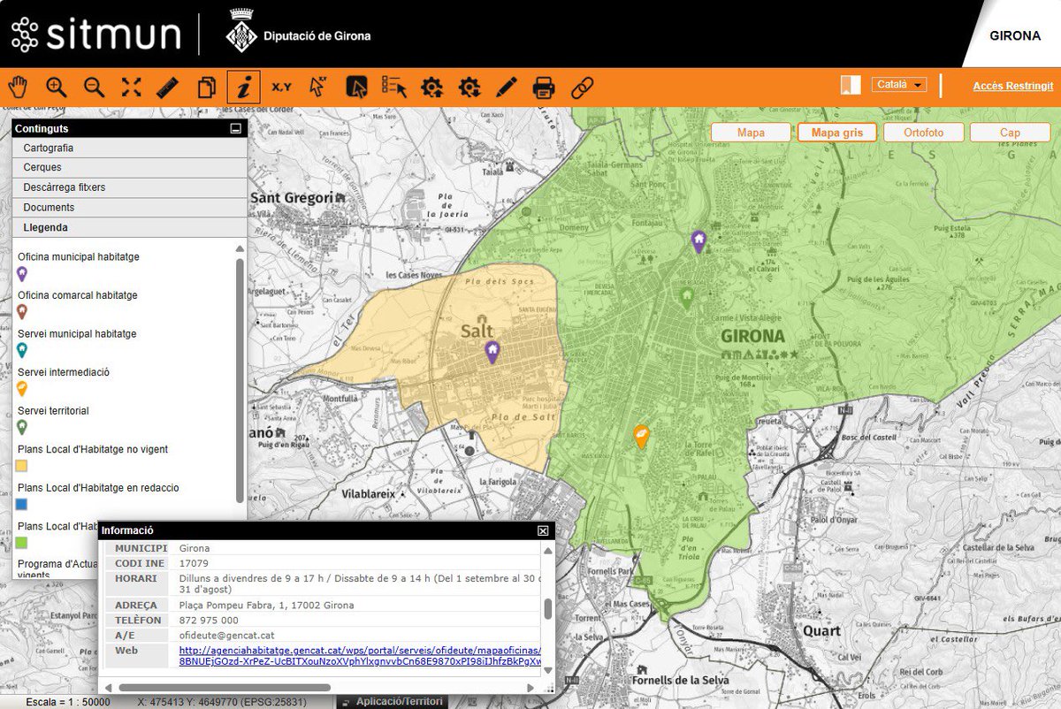Click the gear with up arrow icon
This screenshot has height=709, width=1061.
point(431,87)
